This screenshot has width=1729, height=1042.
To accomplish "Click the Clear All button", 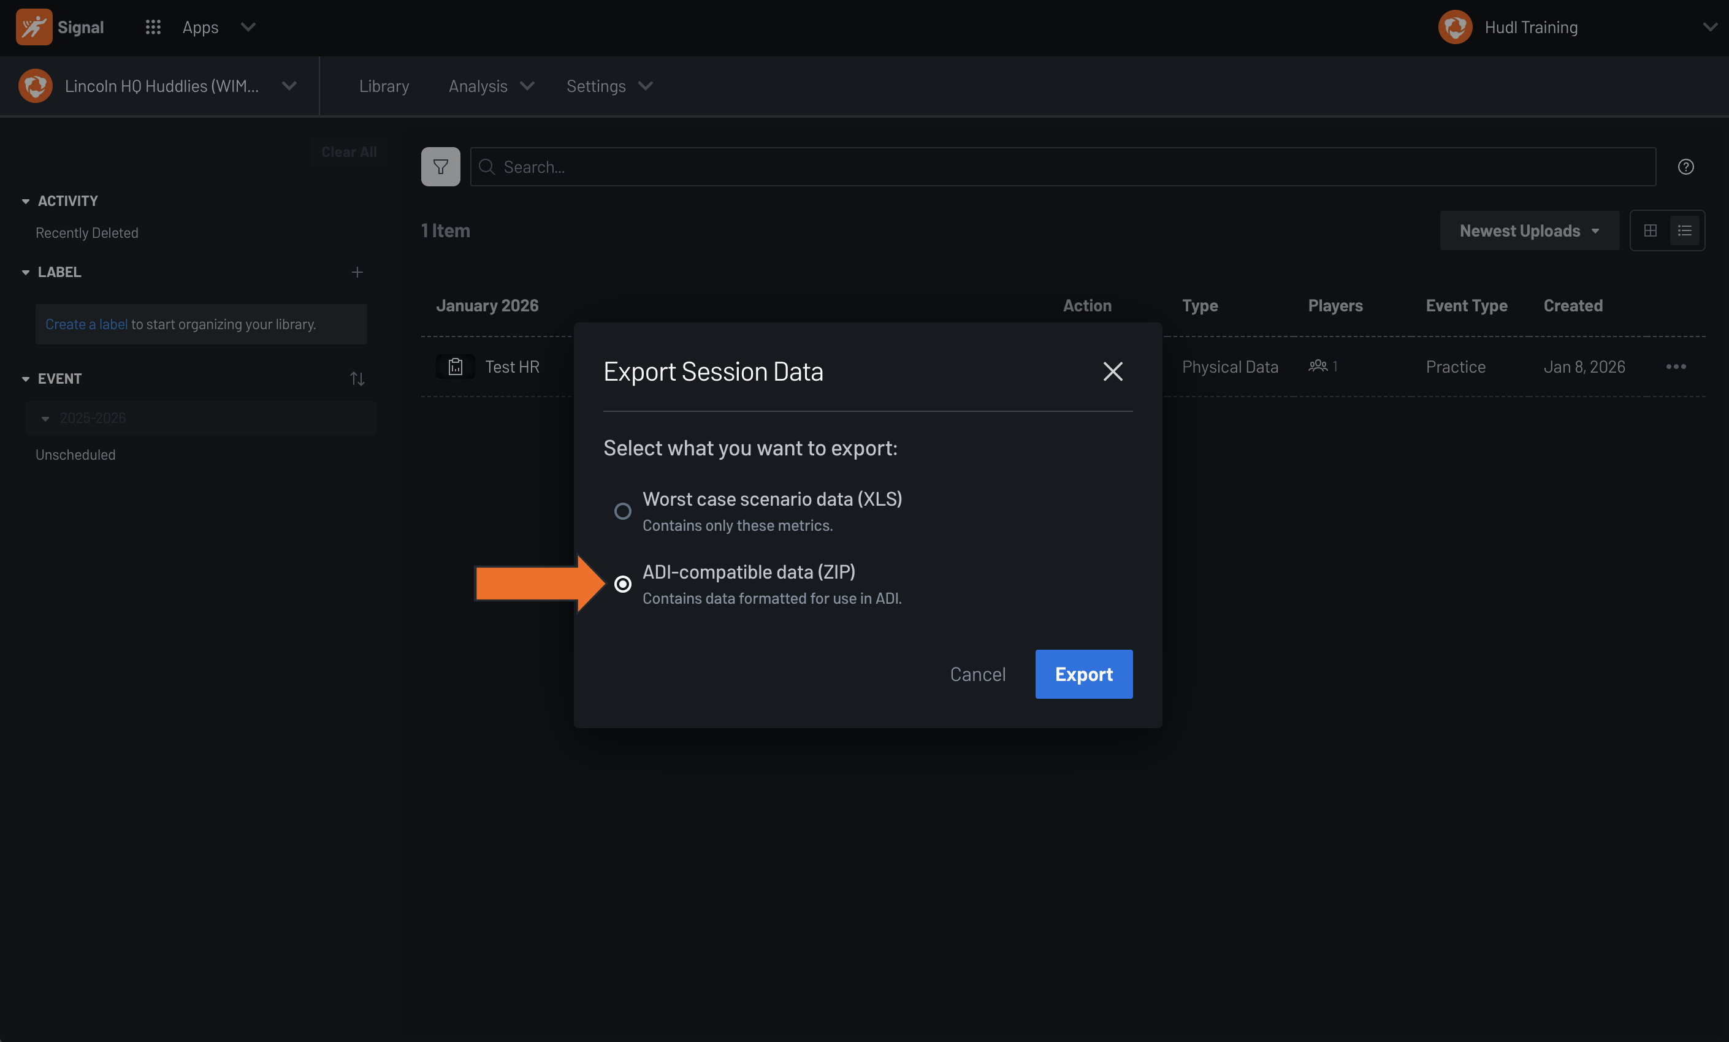I will 349,151.
